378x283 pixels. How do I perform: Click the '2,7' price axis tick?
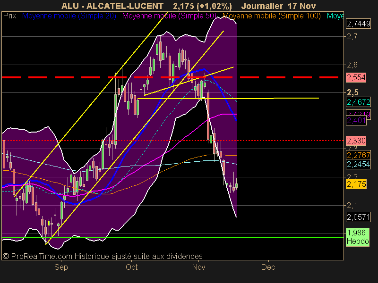[x=352, y=37]
